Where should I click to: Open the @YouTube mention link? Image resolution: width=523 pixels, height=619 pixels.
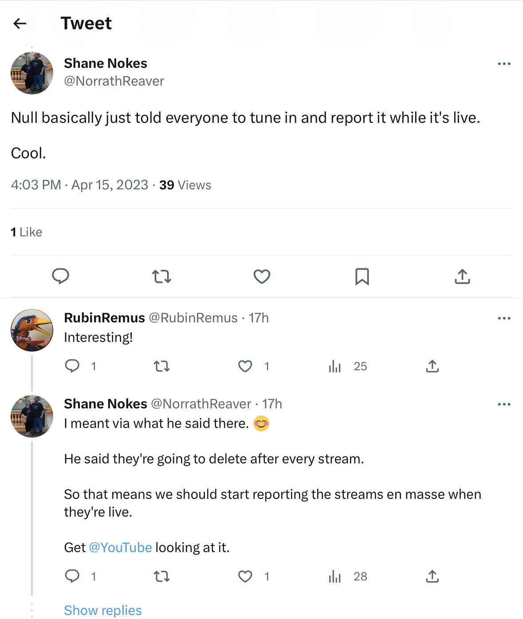pyautogui.click(x=120, y=548)
